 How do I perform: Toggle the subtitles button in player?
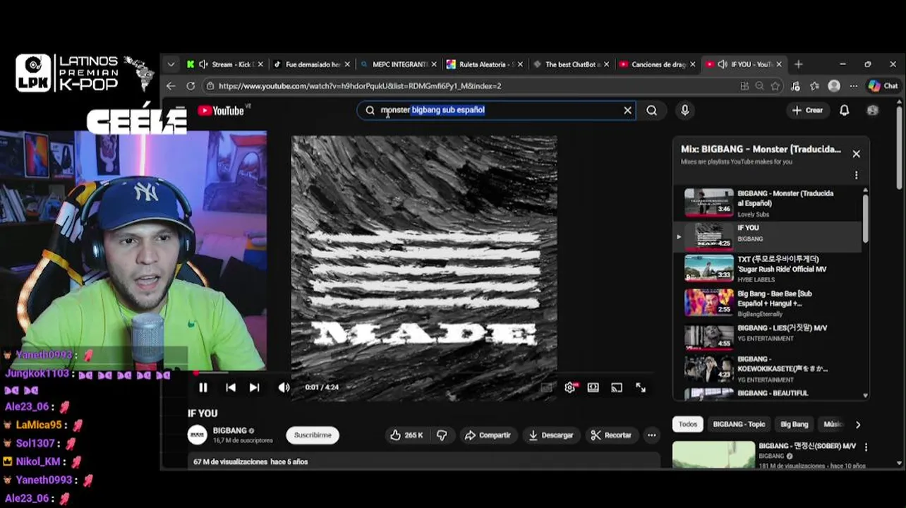(547, 387)
